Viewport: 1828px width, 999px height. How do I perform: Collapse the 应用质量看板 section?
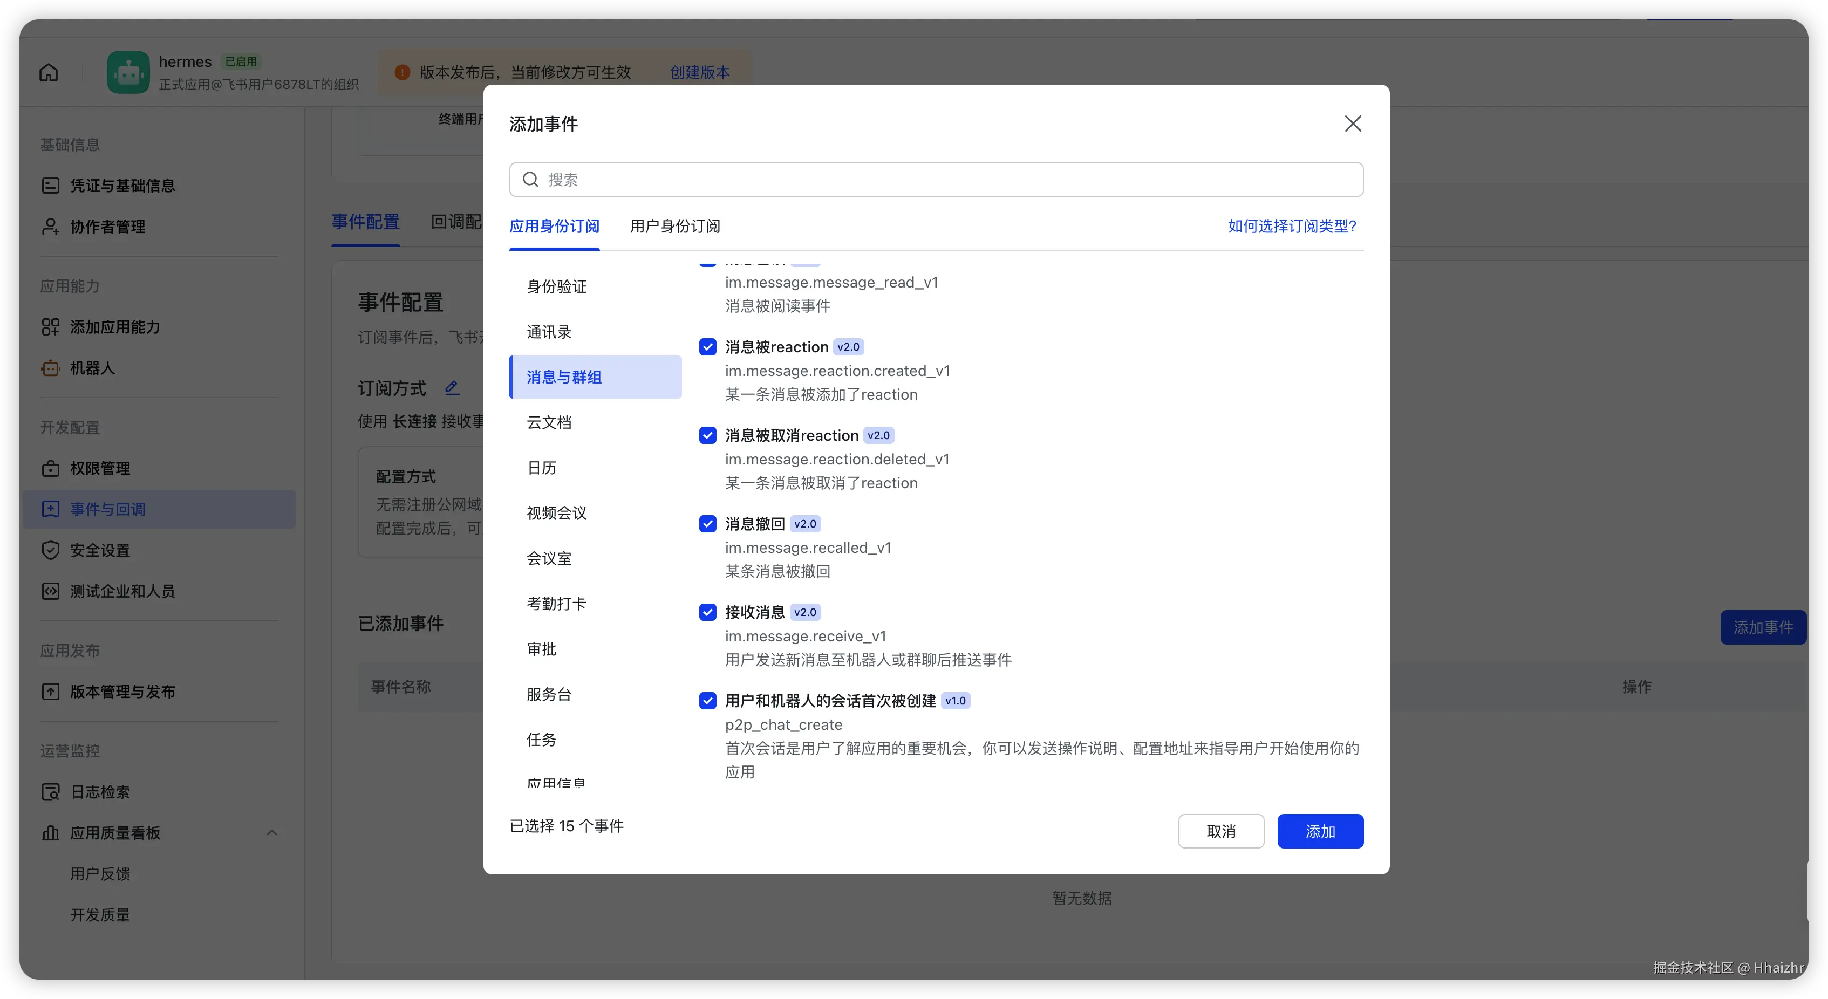tap(272, 832)
